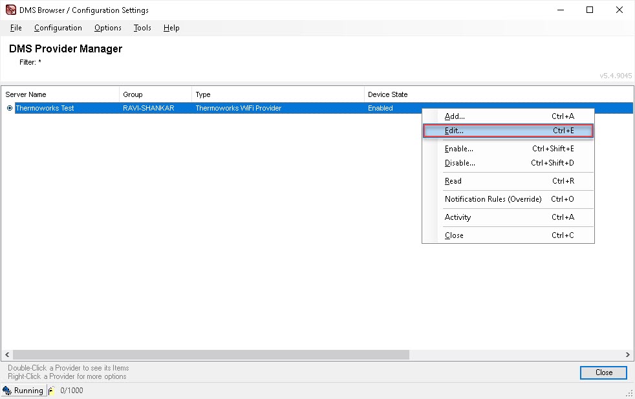Open the Help menu
The image size is (635, 399).
(171, 28)
